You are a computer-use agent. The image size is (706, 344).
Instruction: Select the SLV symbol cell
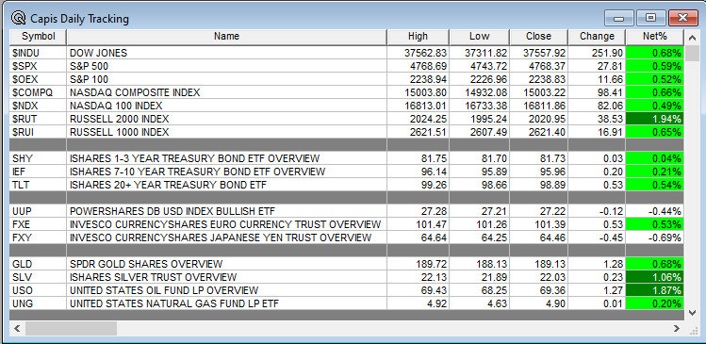(39, 277)
